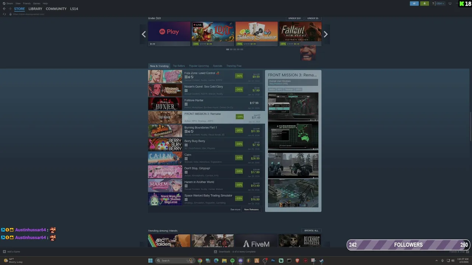Screen dimensions: 472x265
Task: Select the New & Trending tab
Action: 159,66
